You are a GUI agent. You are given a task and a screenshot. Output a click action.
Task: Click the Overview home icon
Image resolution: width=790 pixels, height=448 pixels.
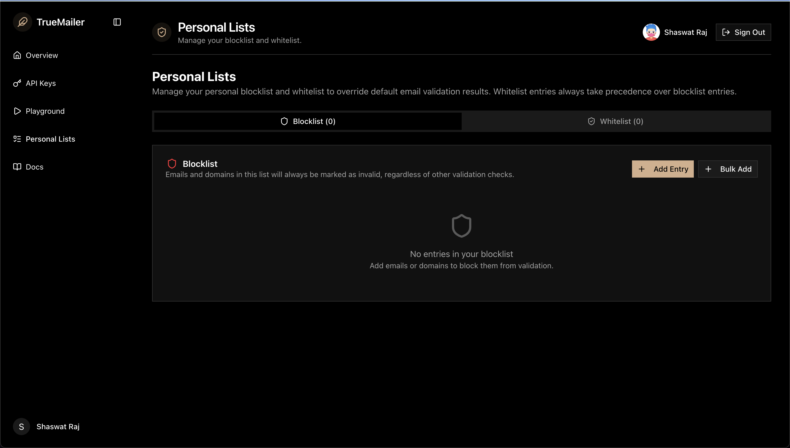tap(17, 55)
